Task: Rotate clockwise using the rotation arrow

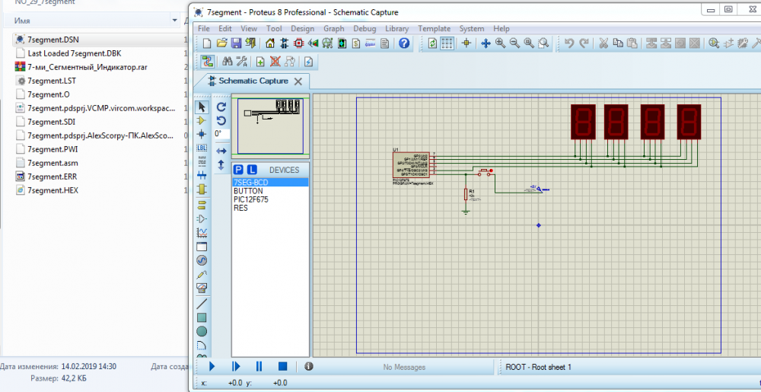Action: 221,107
